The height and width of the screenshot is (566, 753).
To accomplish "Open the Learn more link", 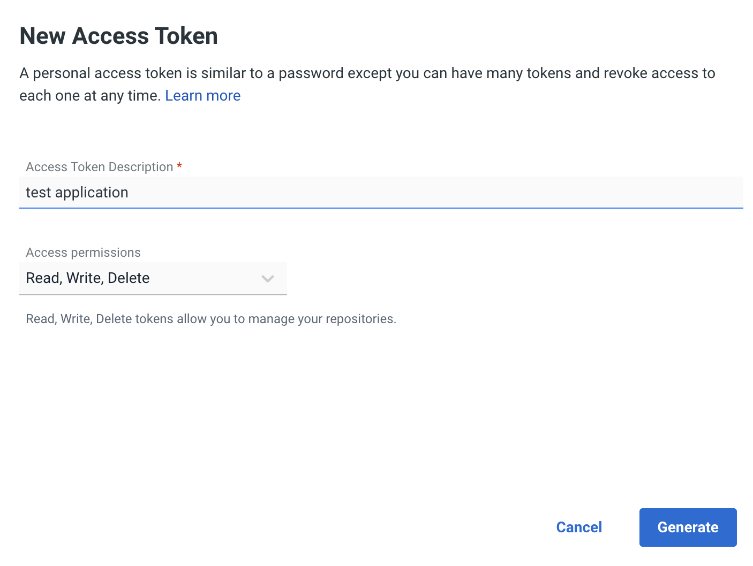I will (202, 96).
